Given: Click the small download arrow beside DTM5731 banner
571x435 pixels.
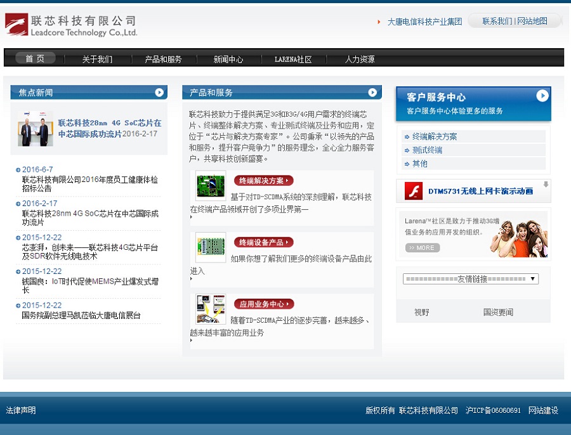Looking at the screenshot, I should (546, 184).
